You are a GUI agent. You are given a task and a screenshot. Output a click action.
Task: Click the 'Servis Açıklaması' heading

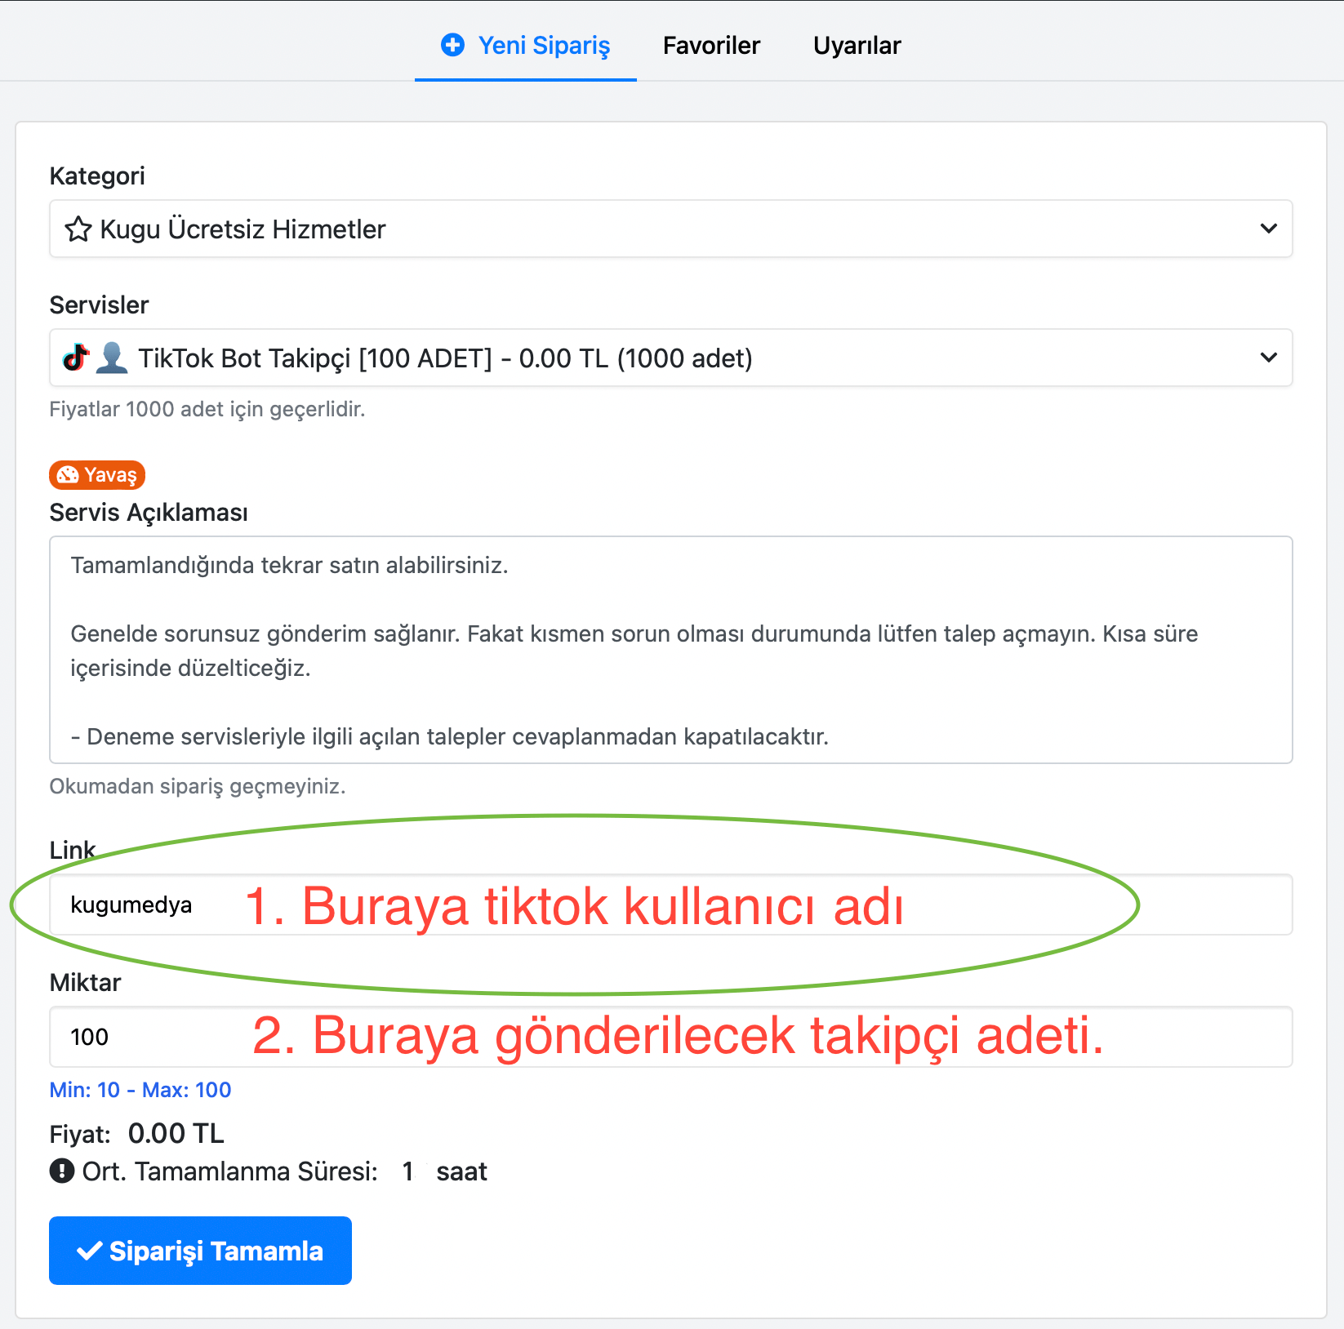pos(149,513)
